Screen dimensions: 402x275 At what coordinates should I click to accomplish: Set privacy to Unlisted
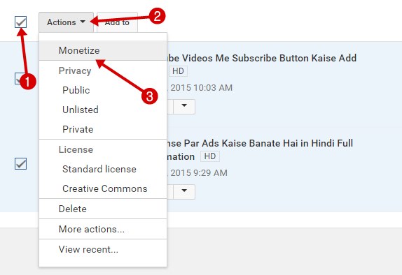tap(103, 110)
